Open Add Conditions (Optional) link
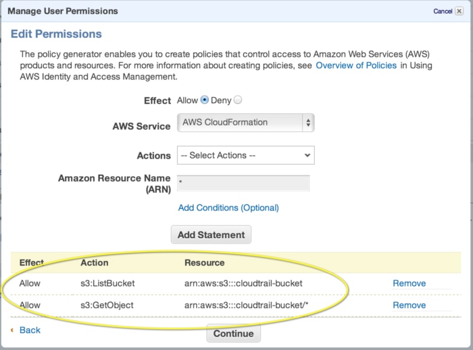Viewport: 473px width, 350px height. 228,208
